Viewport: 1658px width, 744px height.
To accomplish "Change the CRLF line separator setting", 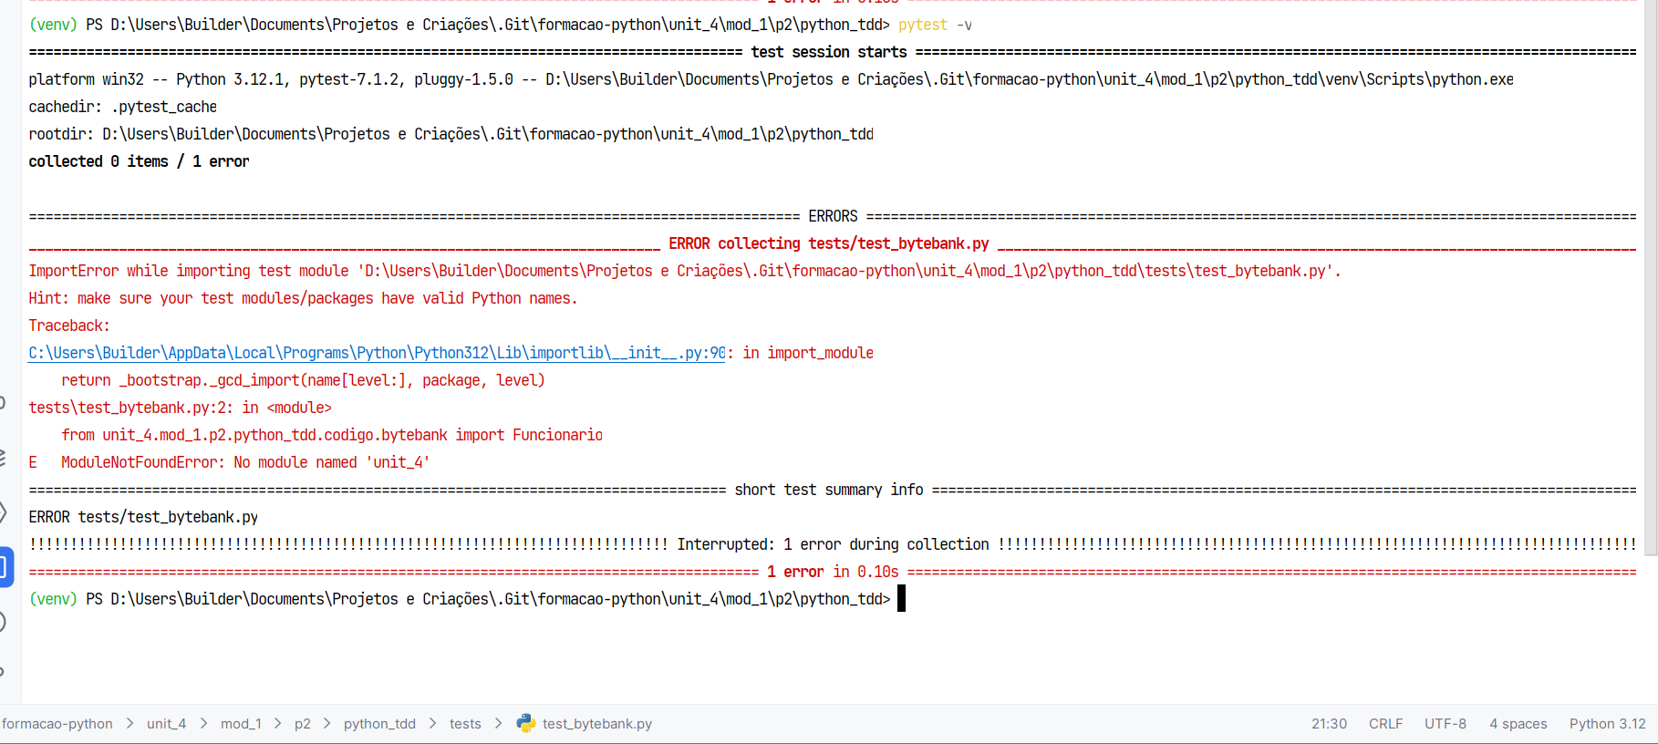I will (x=1385, y=724).
